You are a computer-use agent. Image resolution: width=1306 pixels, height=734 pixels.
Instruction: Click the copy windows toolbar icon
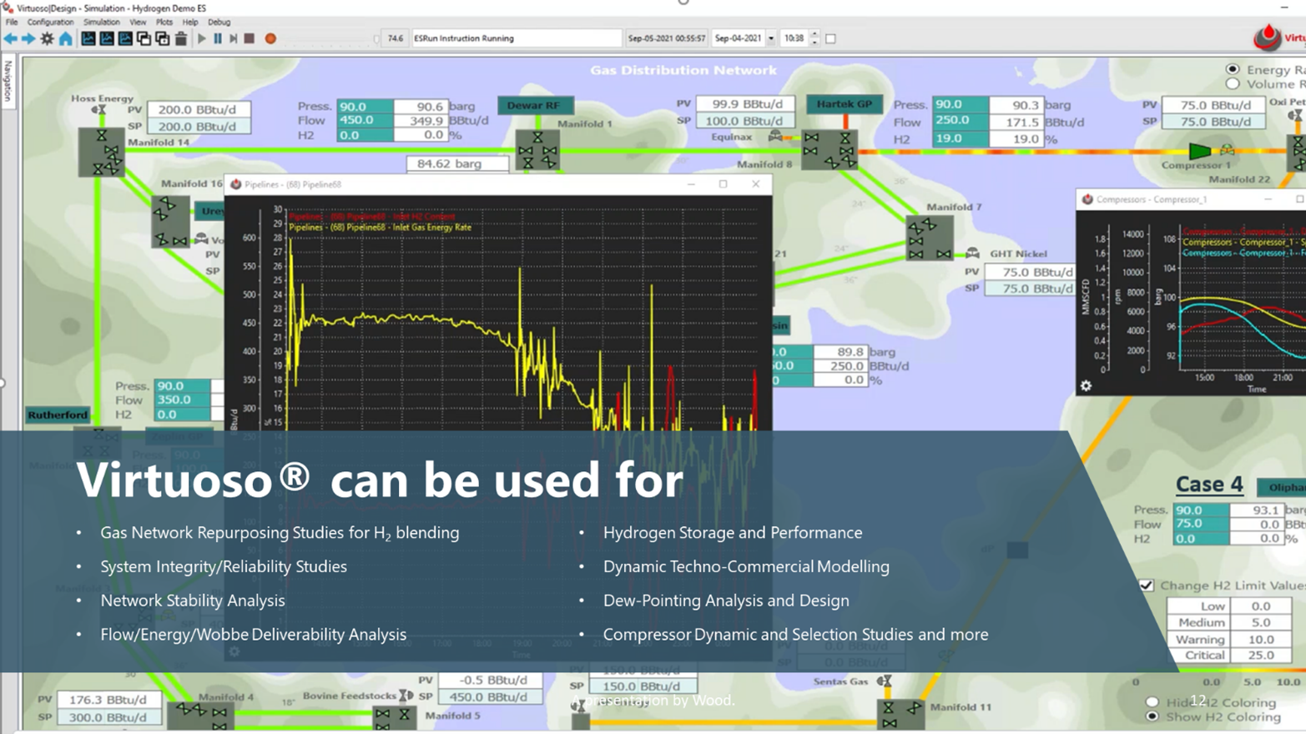point(144,38)
